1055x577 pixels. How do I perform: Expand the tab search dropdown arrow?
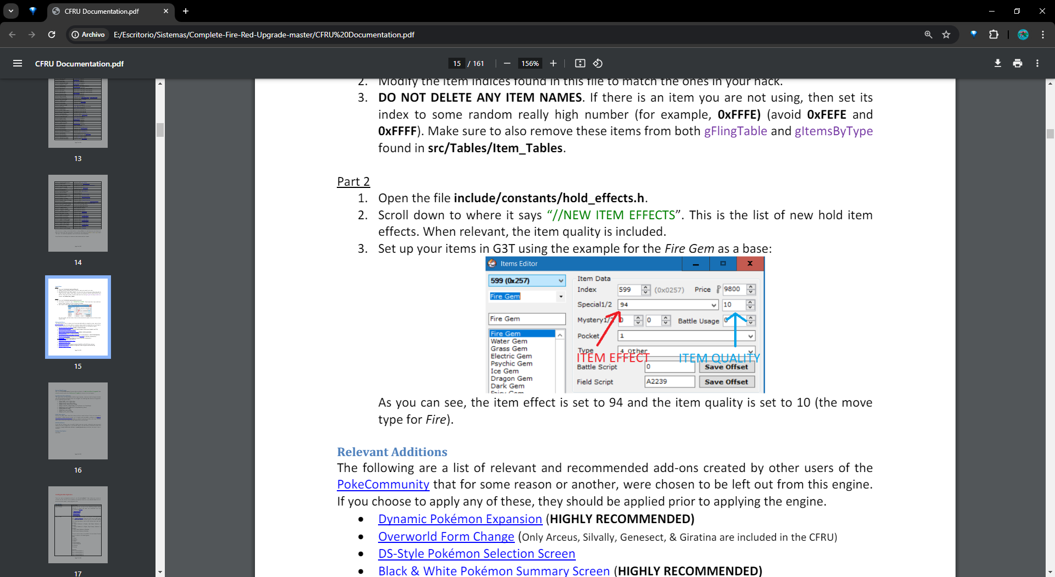[11, 11]
